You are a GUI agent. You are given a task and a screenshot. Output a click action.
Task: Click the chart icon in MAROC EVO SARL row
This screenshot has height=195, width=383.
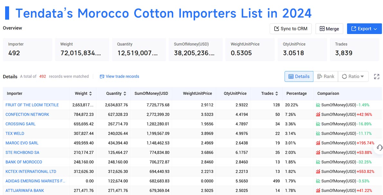coord(318,143)
